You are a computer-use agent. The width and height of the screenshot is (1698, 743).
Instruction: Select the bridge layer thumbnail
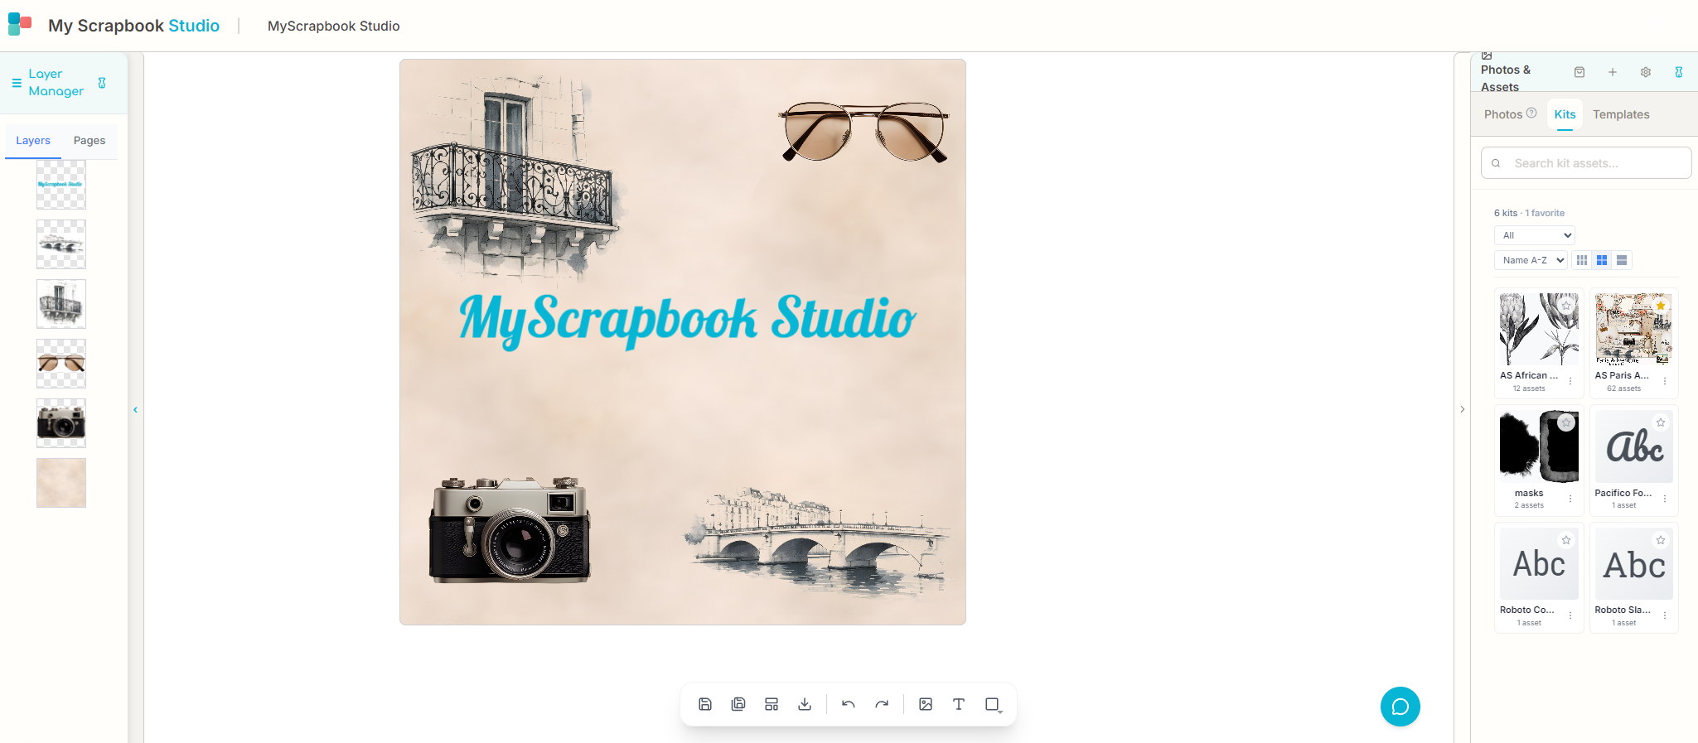point(61,244)
